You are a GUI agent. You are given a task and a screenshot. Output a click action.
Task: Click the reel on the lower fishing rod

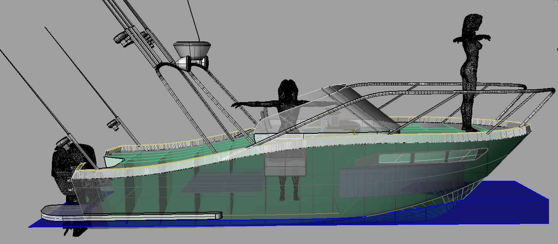coord(113,124)
